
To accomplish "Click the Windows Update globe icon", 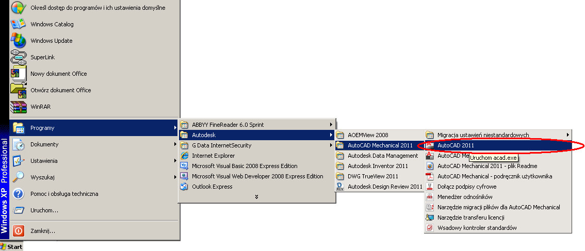I will pyautogui.click(x=18, y=41).
